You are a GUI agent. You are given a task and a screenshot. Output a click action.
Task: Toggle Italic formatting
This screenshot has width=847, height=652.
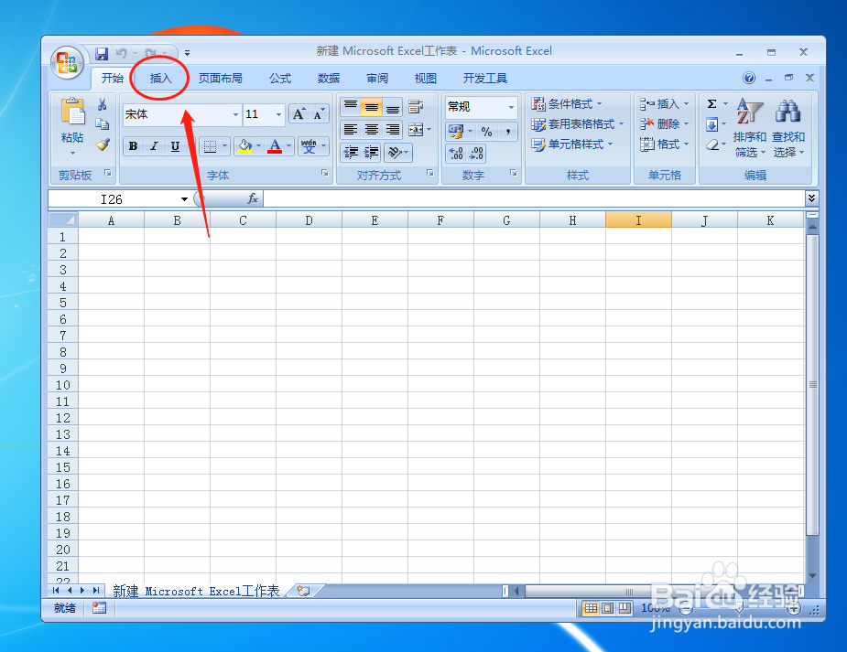pyautogui.click(x=154, y=146)
